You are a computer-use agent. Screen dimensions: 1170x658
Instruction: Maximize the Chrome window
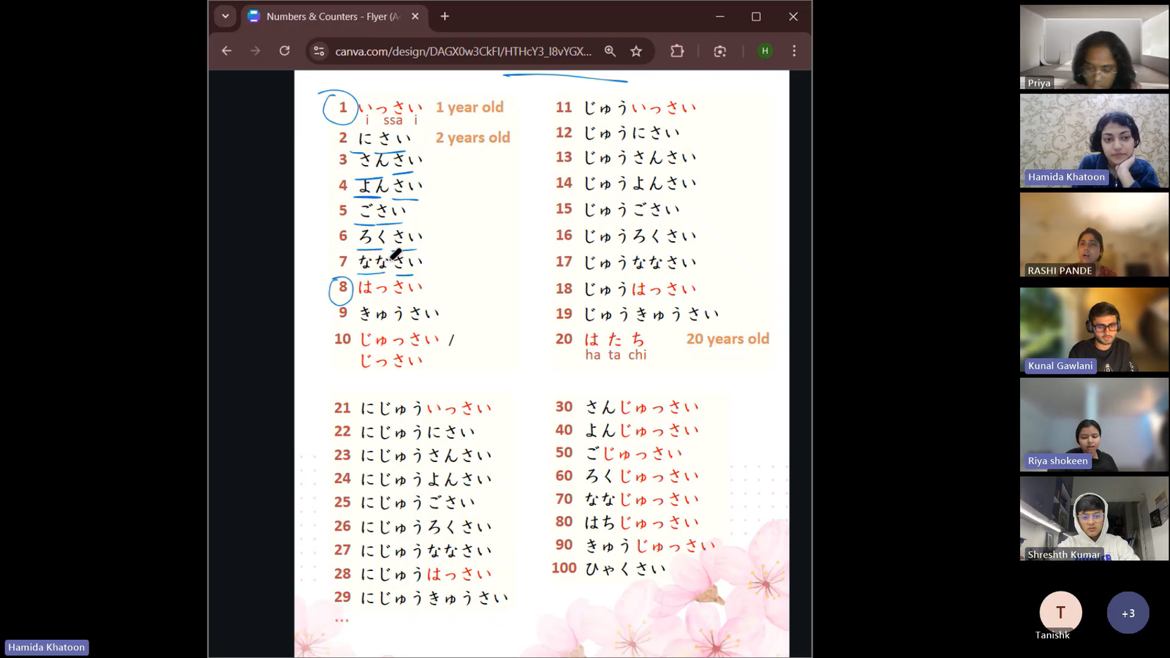click(756, 16)
